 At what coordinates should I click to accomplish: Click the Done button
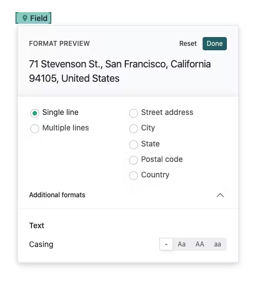[215, 44]
